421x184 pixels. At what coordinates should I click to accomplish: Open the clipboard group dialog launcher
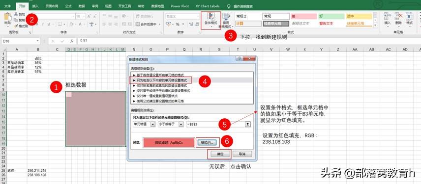click(30, 32)
